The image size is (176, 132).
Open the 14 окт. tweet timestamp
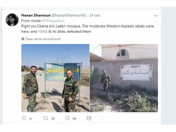[95, 15]
